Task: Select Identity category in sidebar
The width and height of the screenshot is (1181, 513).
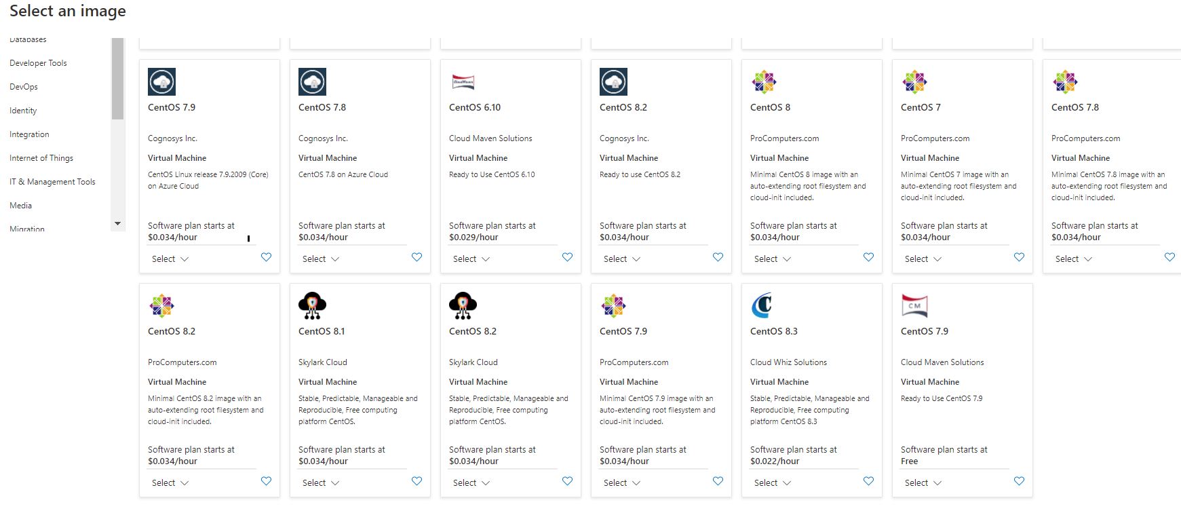Action: tap(23, 111)
